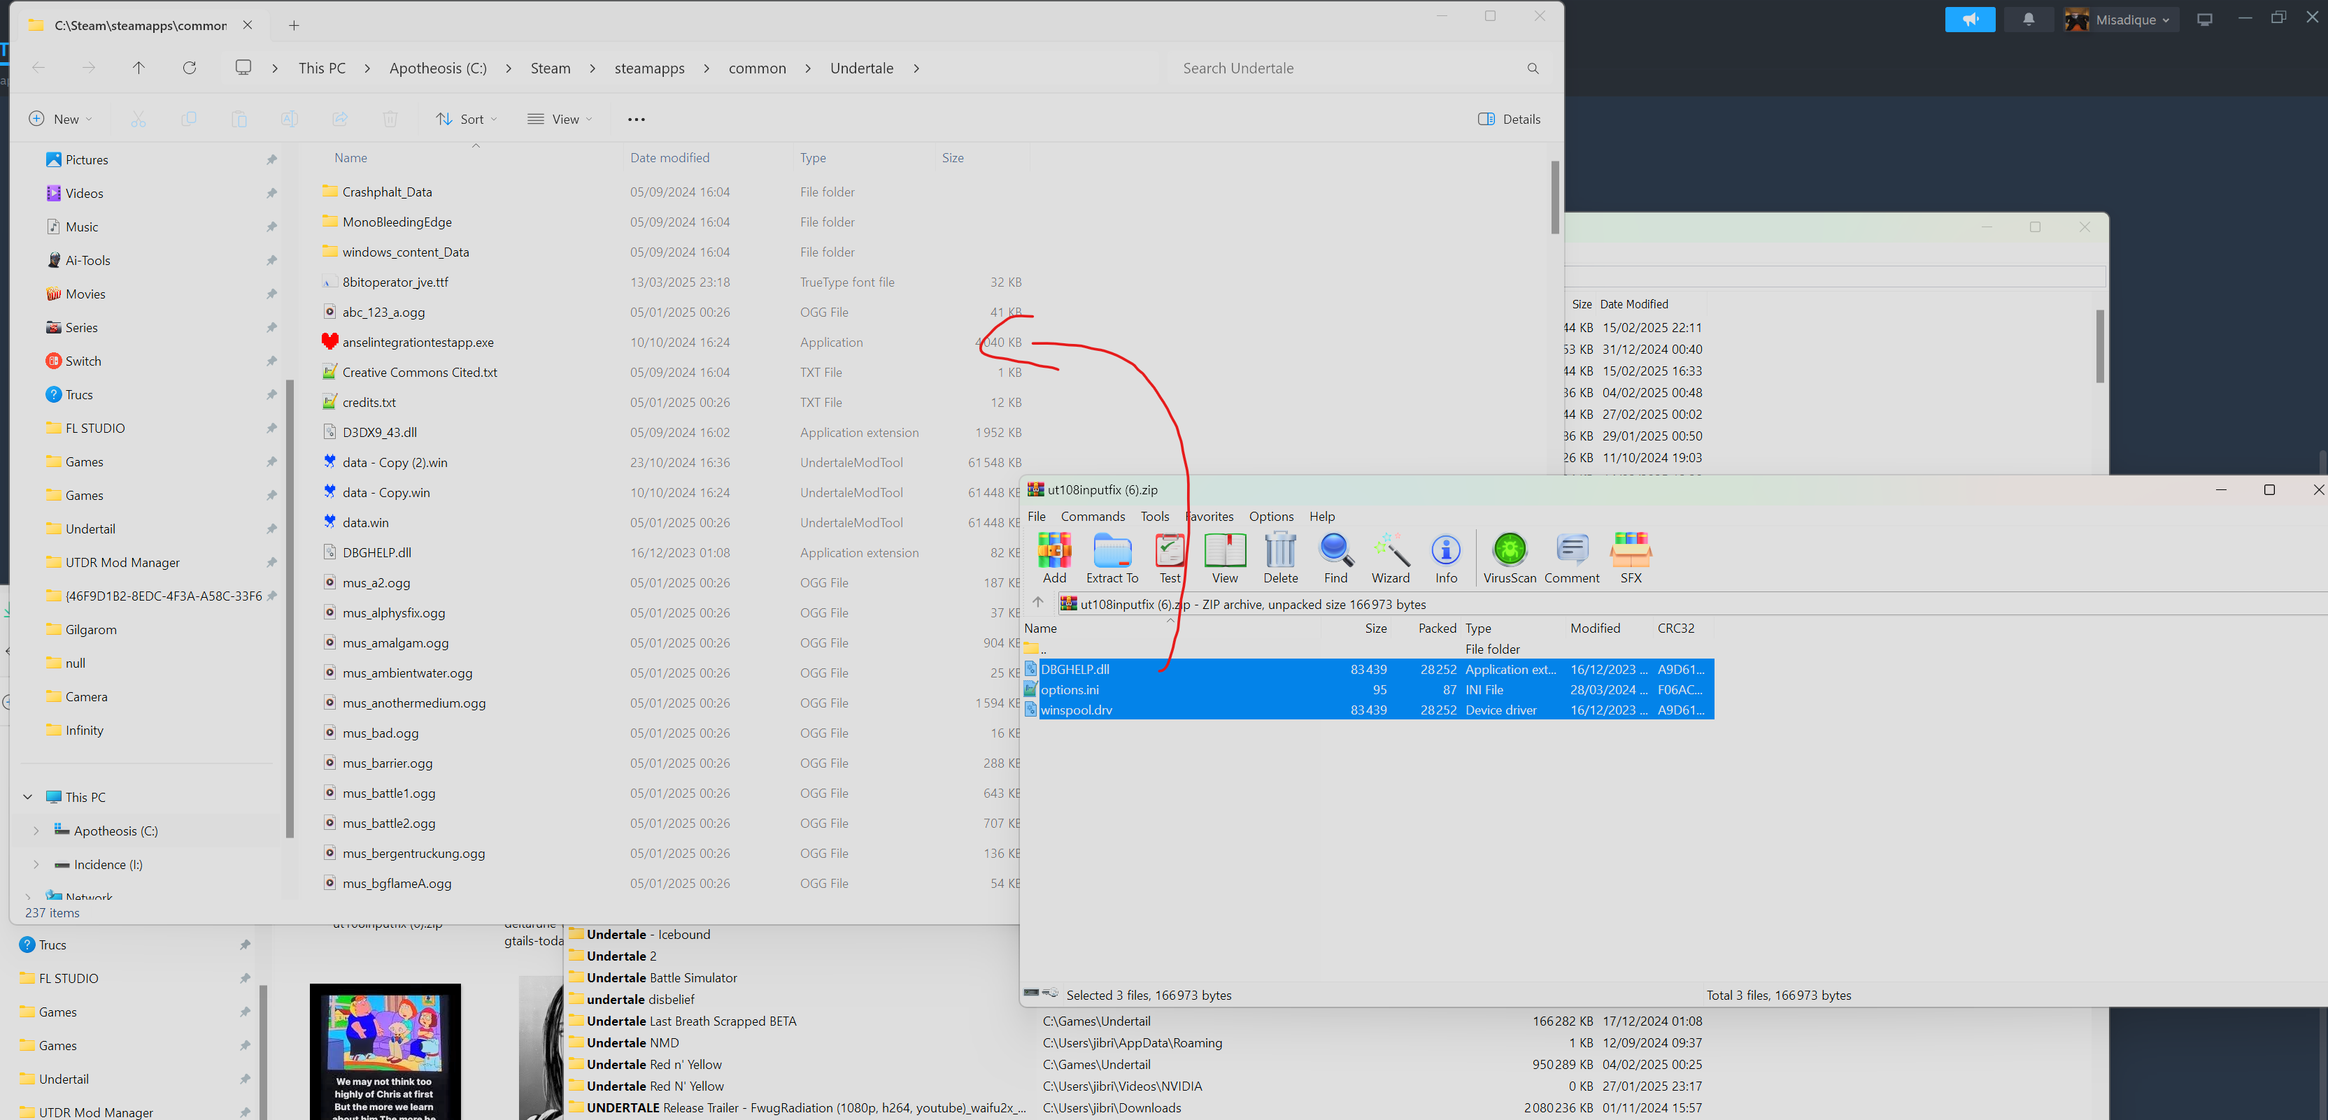Screen dimensions: 2328x1120
Task: Toggle the Explorer Details pane
Action: pos(1508,120)
